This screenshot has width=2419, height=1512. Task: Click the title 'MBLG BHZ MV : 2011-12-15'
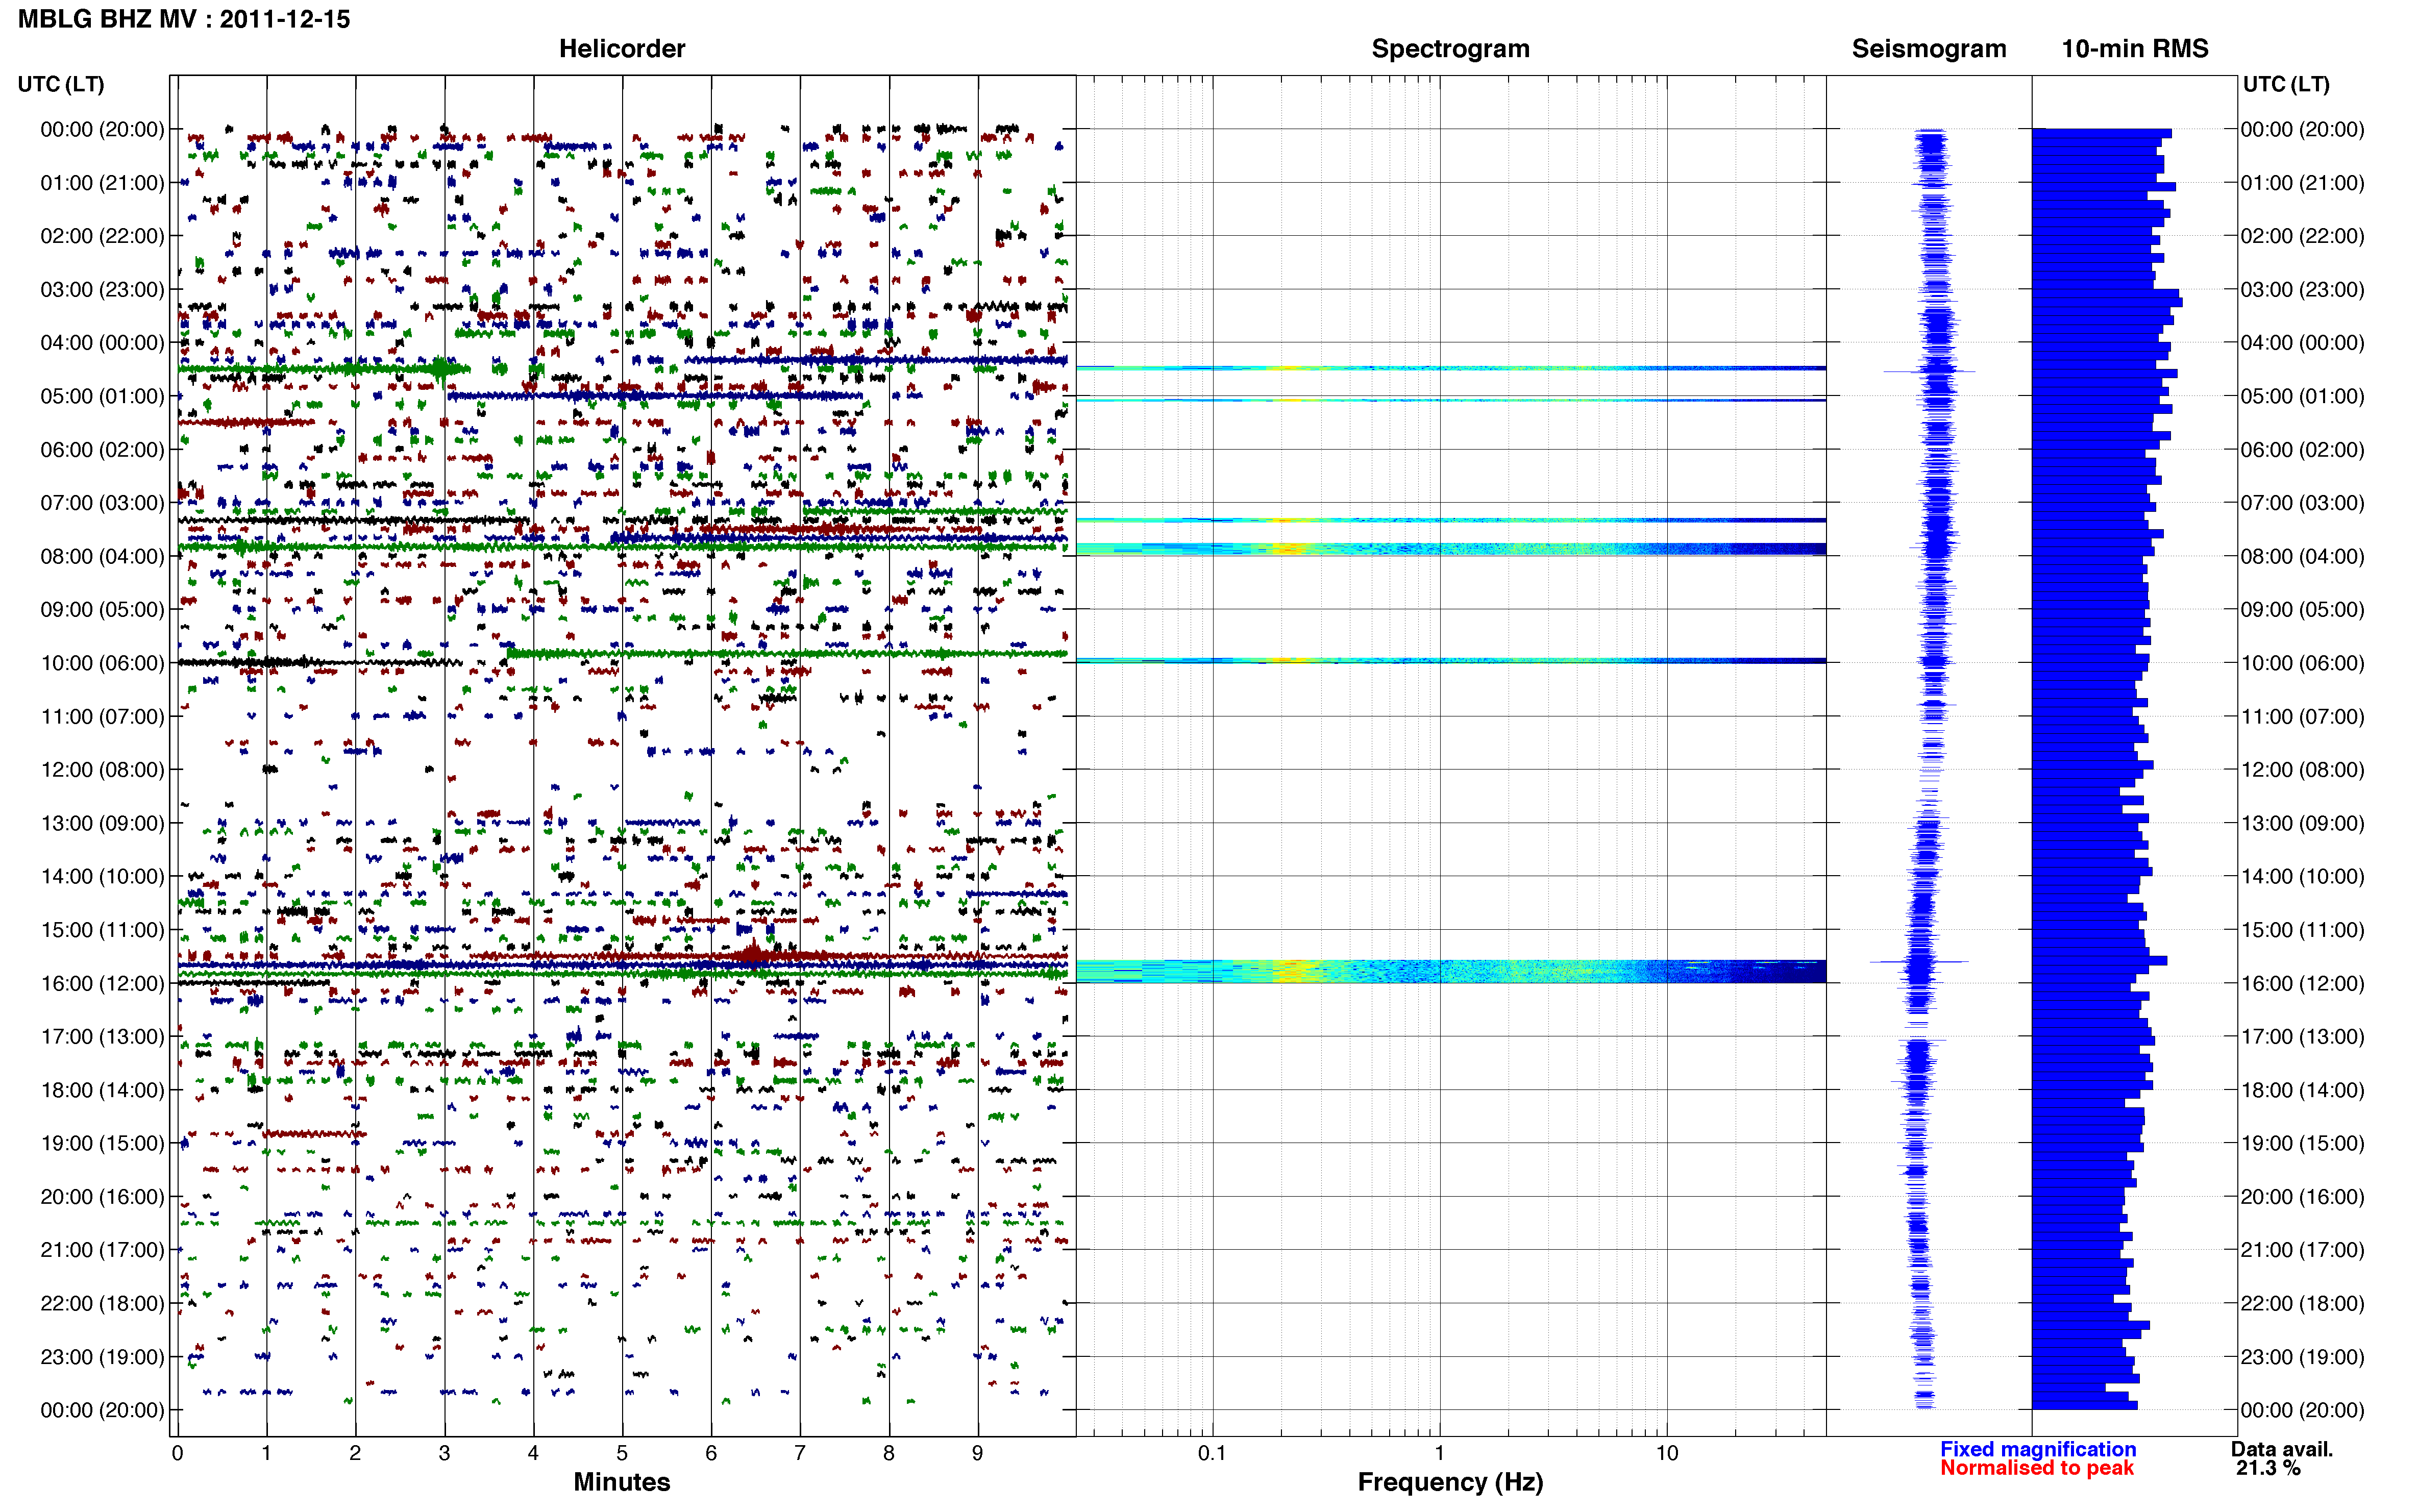tap(184, 19)
